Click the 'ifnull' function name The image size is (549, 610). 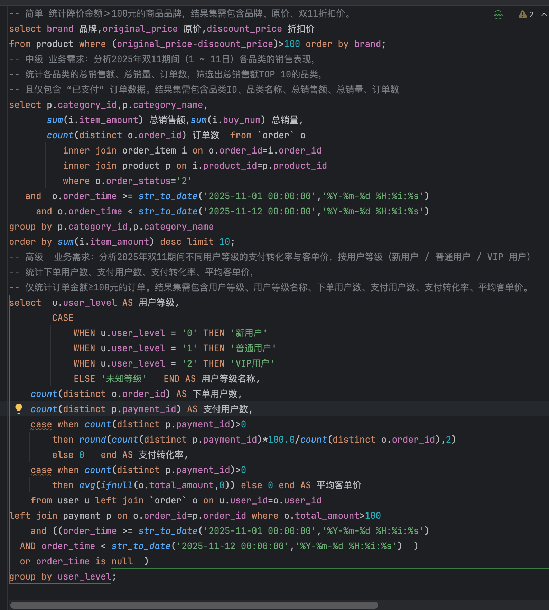[x=117, y=485]
